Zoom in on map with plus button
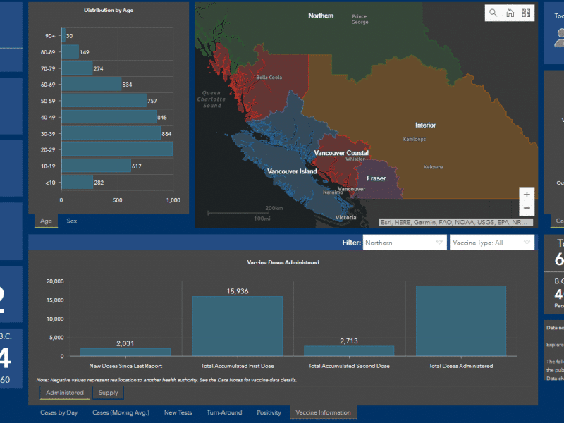 click(x=527, y=195)
